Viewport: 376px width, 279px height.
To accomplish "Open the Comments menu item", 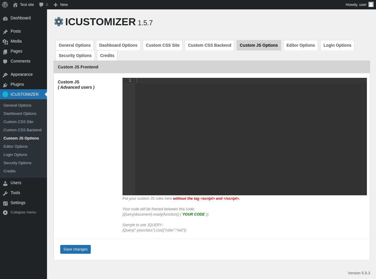I will 23,61.
